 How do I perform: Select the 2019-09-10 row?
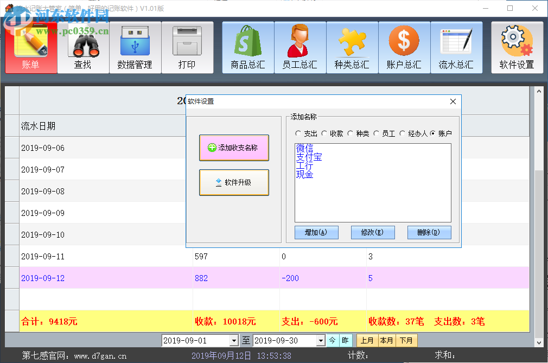click(x=103, y=234)
